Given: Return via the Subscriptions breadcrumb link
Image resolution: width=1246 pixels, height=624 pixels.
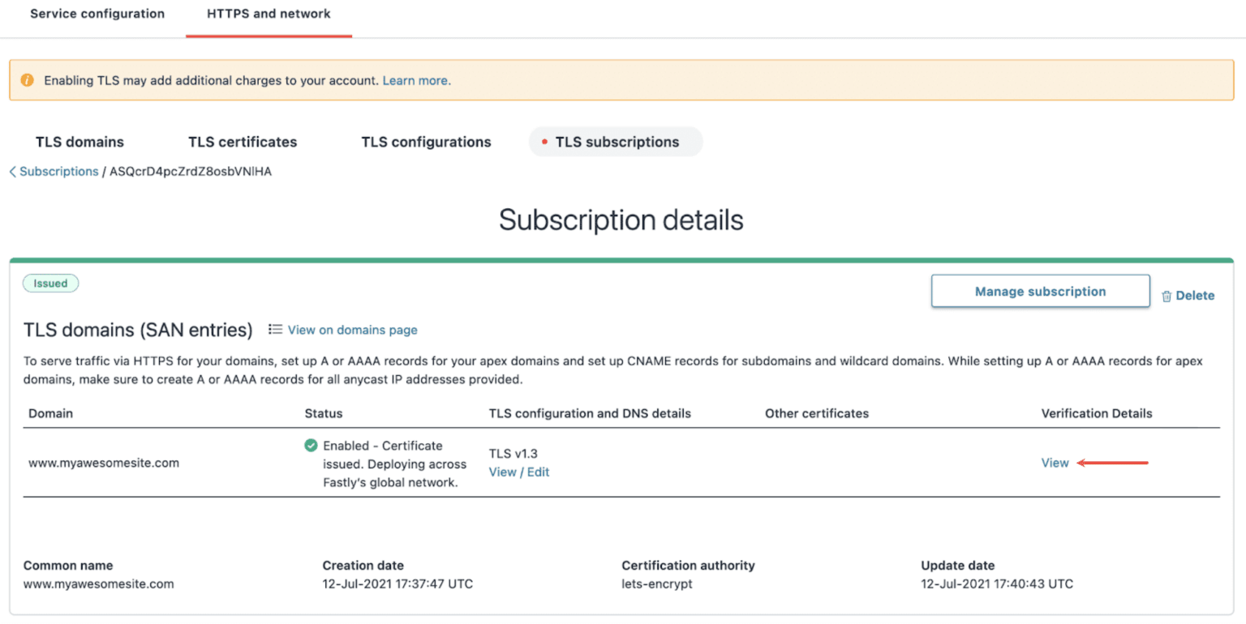Looking at the screenshot, I should (x=58, y=172).
